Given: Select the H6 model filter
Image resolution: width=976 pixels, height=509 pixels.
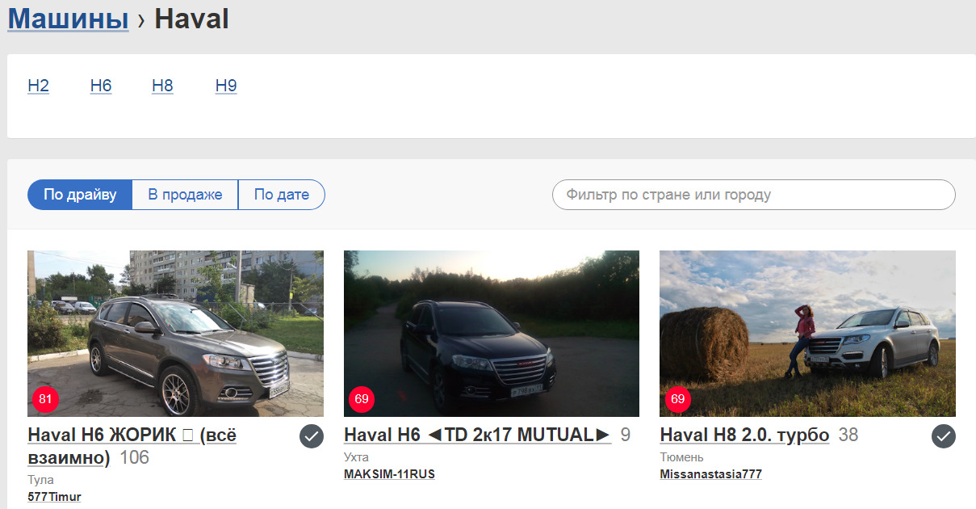Looking at the screenshot, I should point(101,85).
